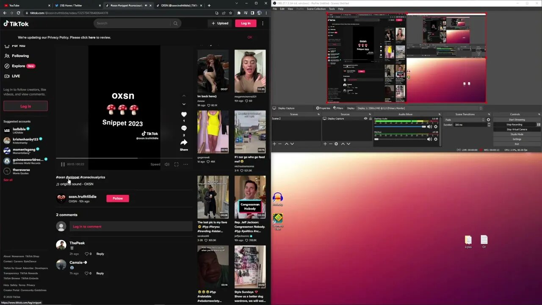Switch to Home / Twitter tab
This screenshot has width=542, height=305.
(x=77, y=6)
